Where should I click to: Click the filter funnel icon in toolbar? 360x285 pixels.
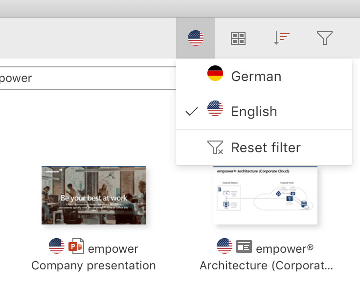pyautogui.click(x=325, y=38)
